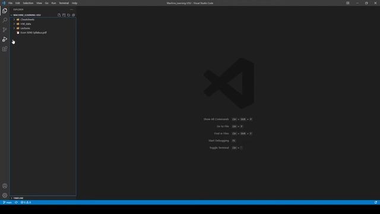Viewport: 380px width, 214px height.
Task: Open the View menu
Action: click(39, 3)
